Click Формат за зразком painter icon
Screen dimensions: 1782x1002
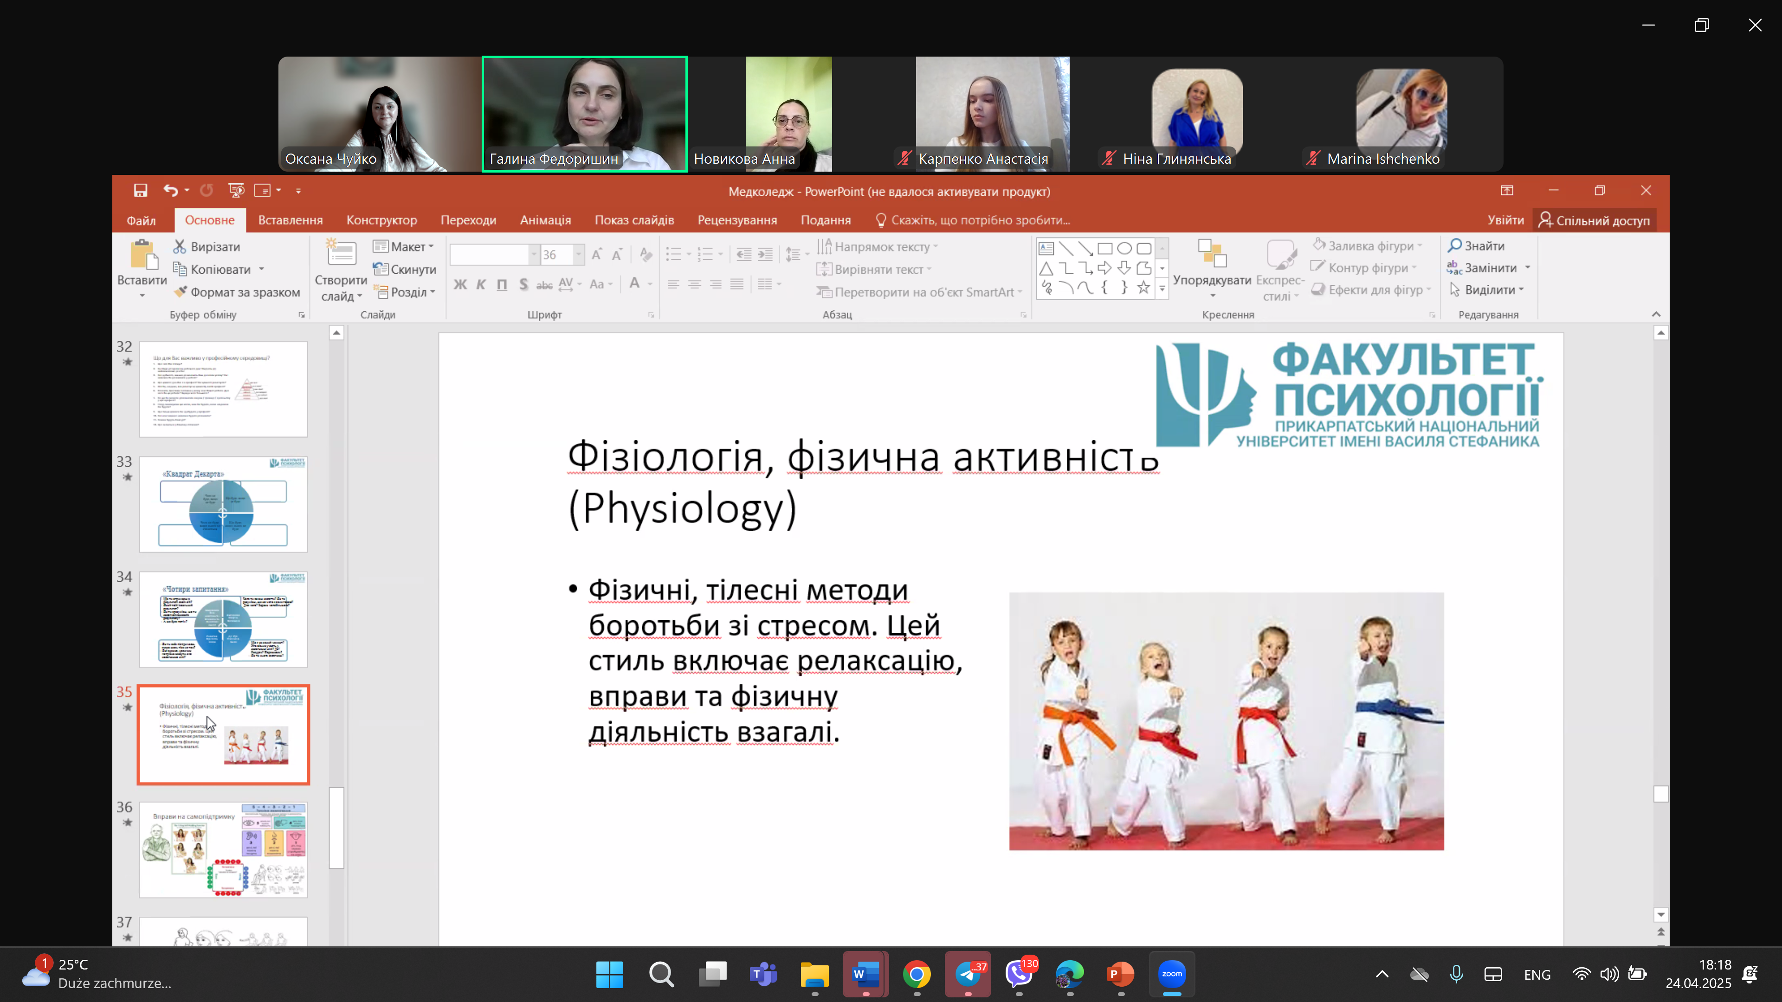pos(181,292)
